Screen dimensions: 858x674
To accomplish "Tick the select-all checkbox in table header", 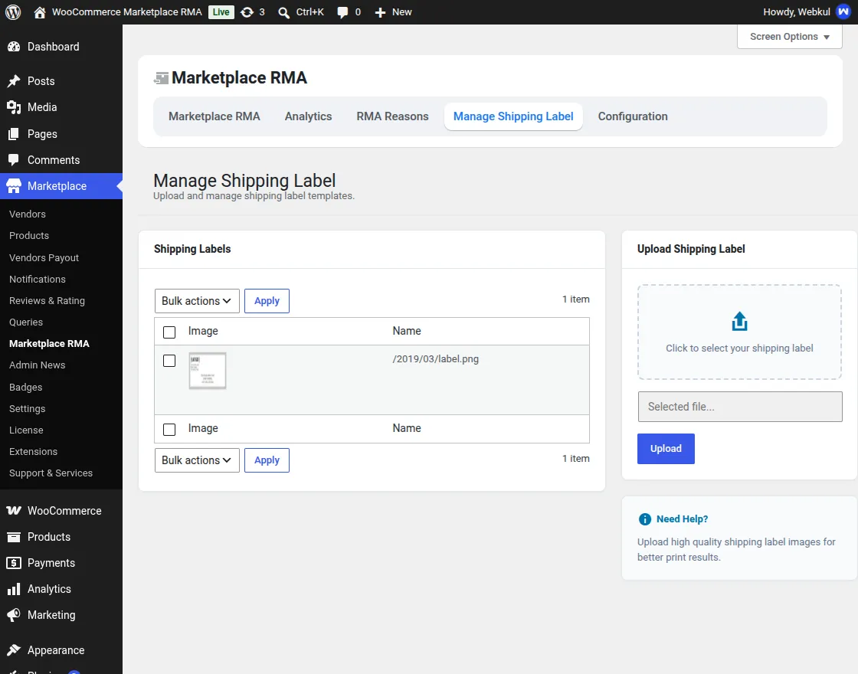I will tap(169, 332).
